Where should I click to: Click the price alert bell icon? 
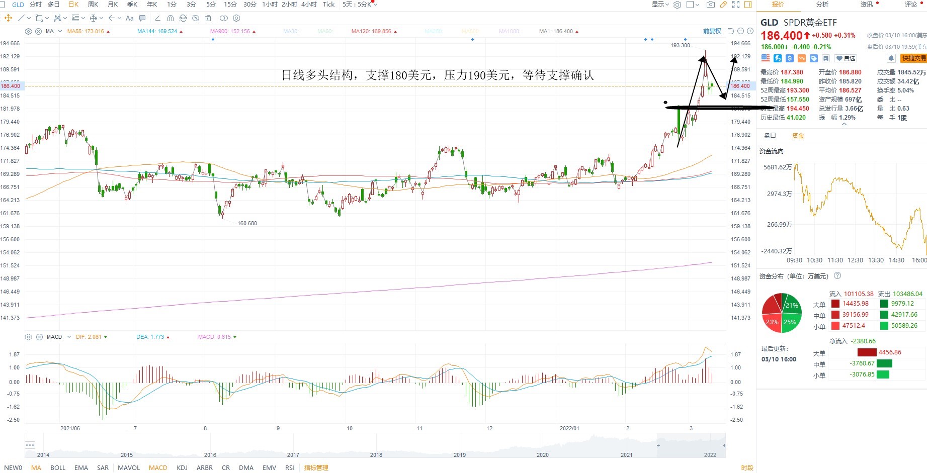pos(891,58)
